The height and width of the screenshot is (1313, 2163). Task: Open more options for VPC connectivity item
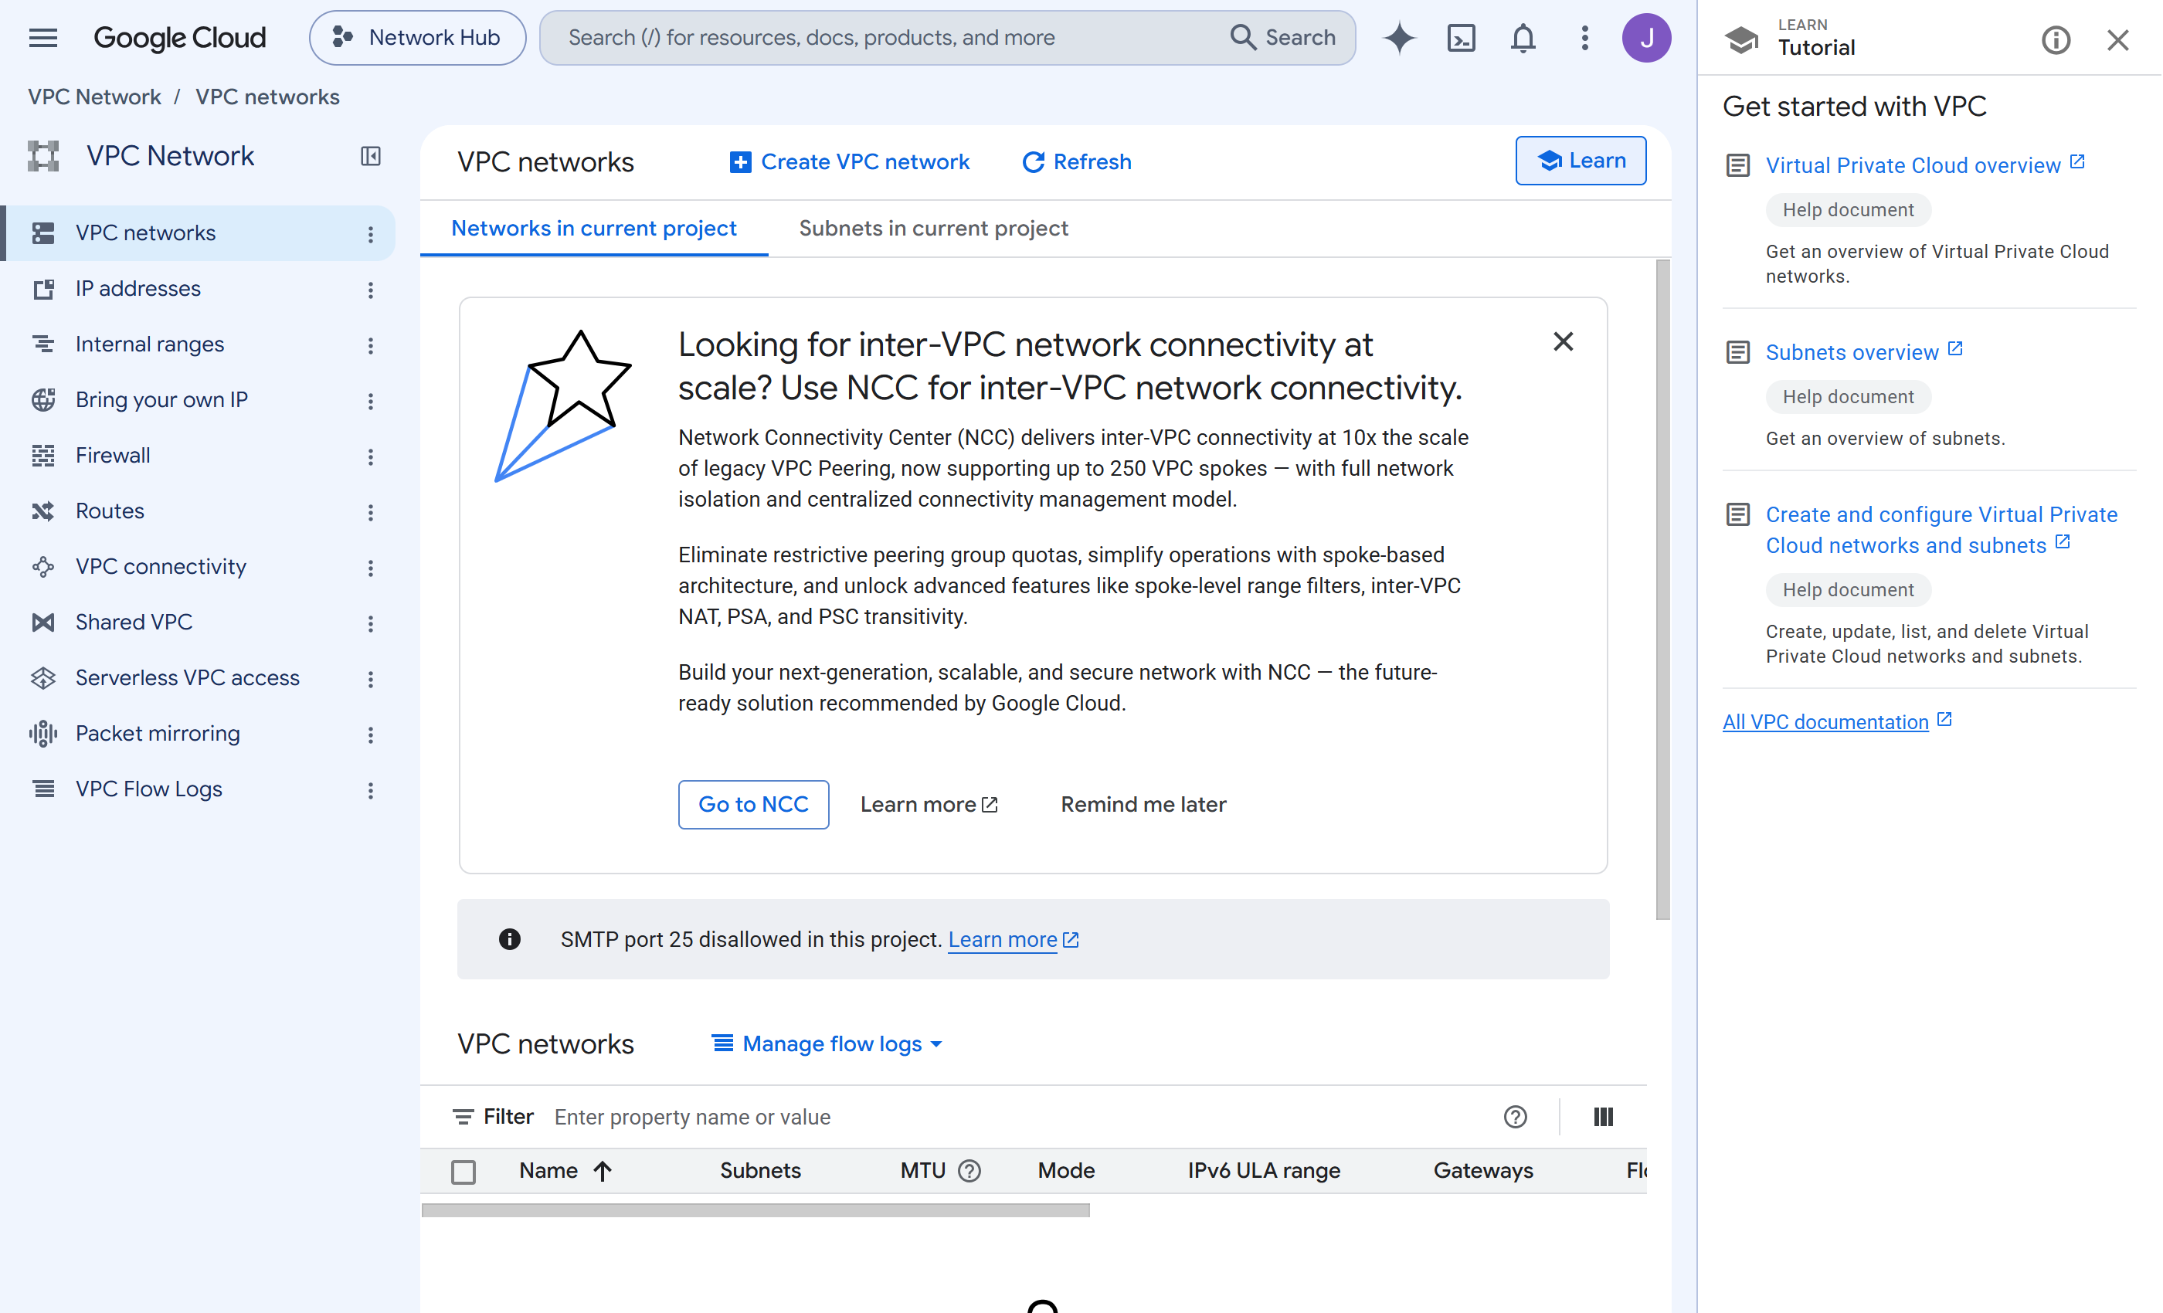click(x=371, y=567)
